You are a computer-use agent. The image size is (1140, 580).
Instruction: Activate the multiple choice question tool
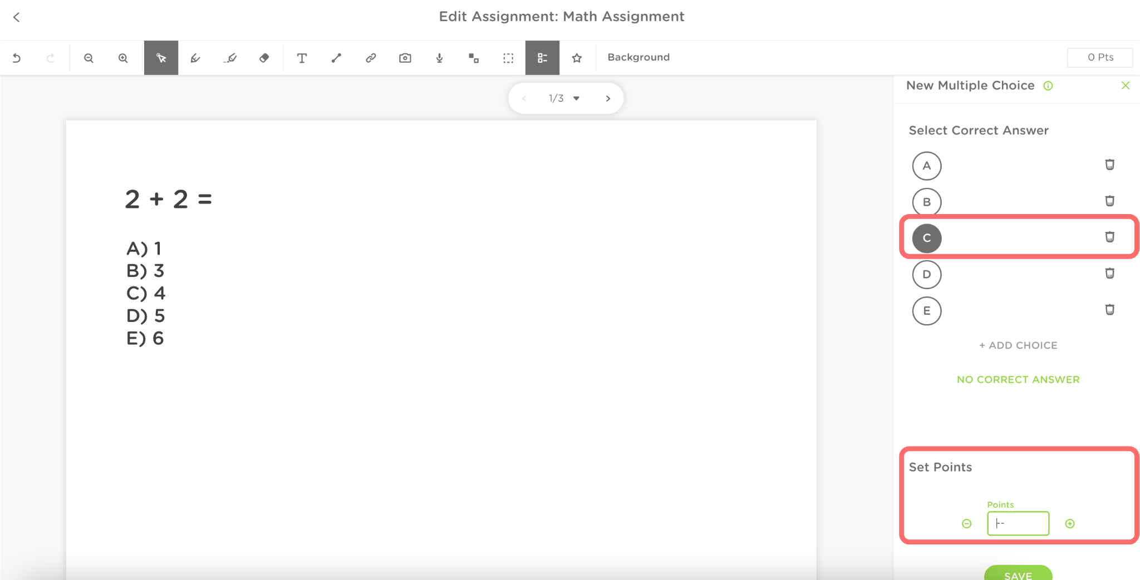[542, 58]
